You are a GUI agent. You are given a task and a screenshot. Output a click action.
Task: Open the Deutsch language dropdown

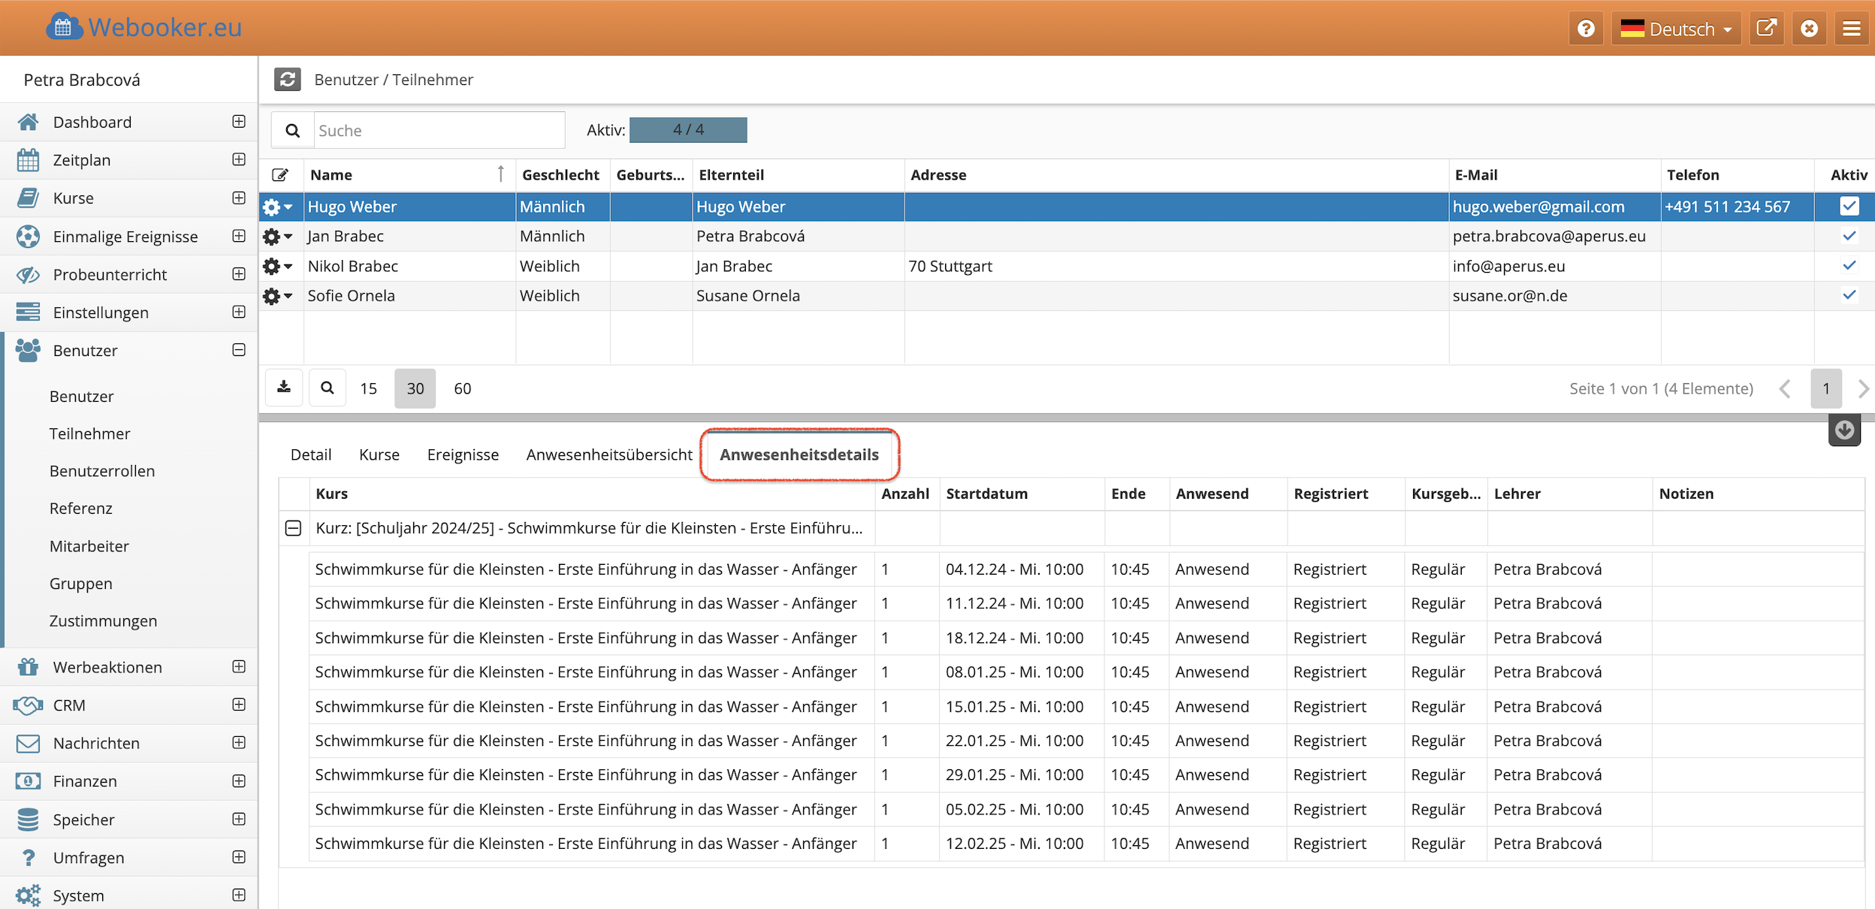[x=1676, y=29]
